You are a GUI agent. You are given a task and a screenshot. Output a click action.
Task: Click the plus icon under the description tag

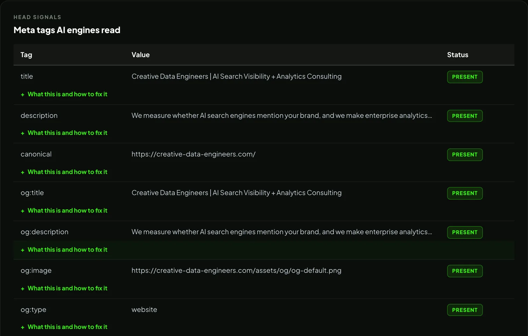(x=22, y=133)
